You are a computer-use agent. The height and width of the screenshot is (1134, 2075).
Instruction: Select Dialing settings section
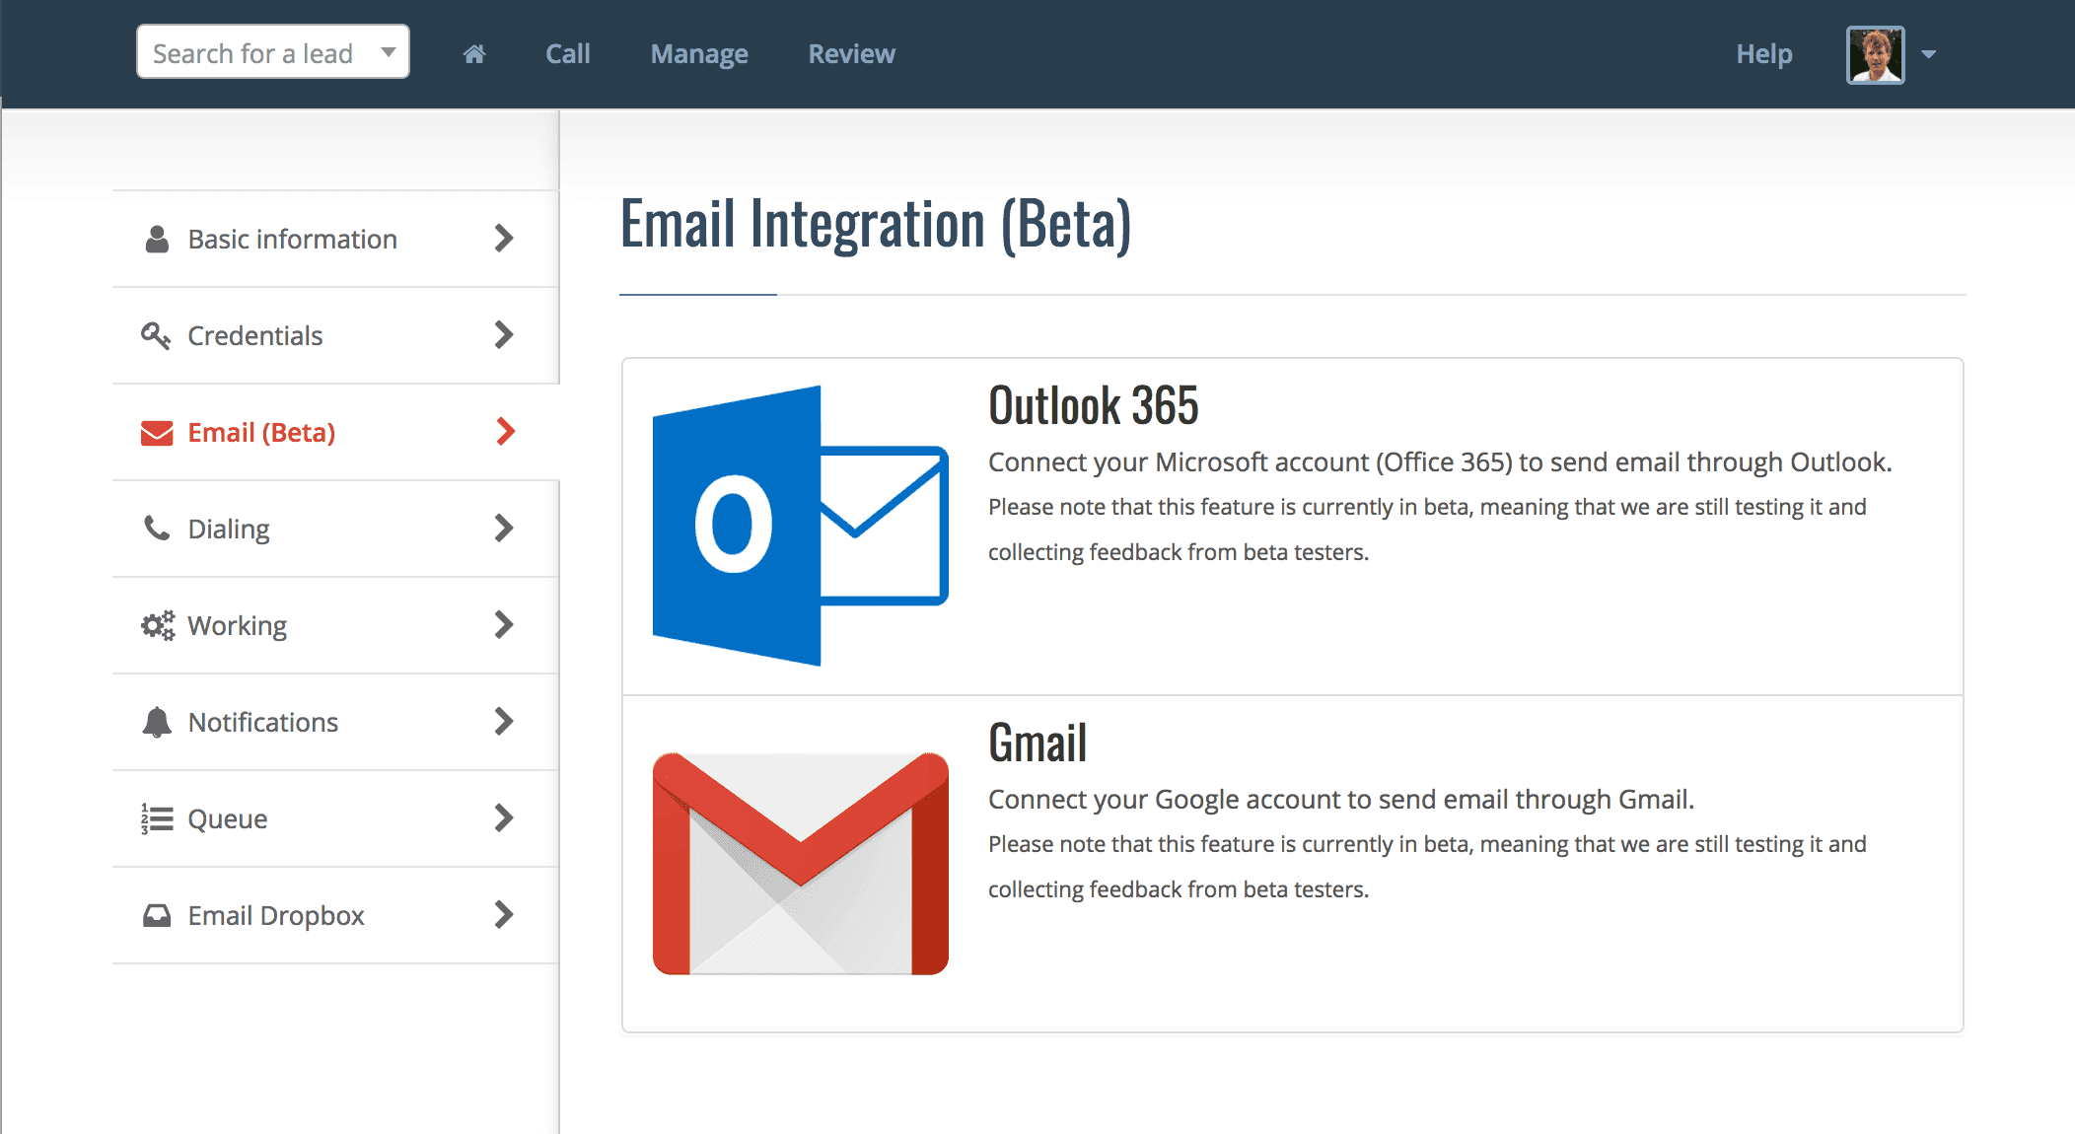335,529
